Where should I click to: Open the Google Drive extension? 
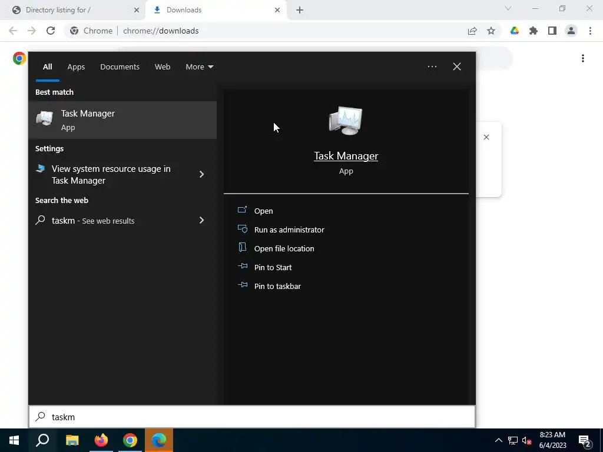click(515, 31)
